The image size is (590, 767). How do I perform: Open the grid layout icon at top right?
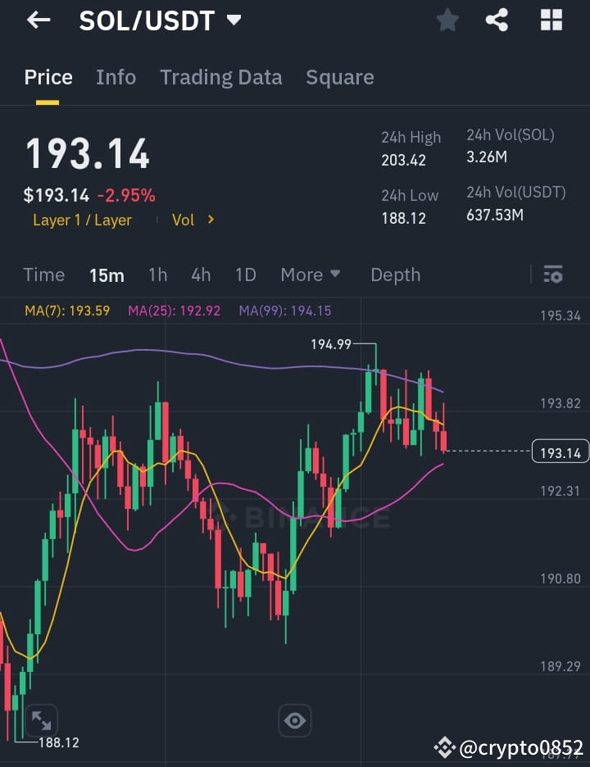point(551,20)
